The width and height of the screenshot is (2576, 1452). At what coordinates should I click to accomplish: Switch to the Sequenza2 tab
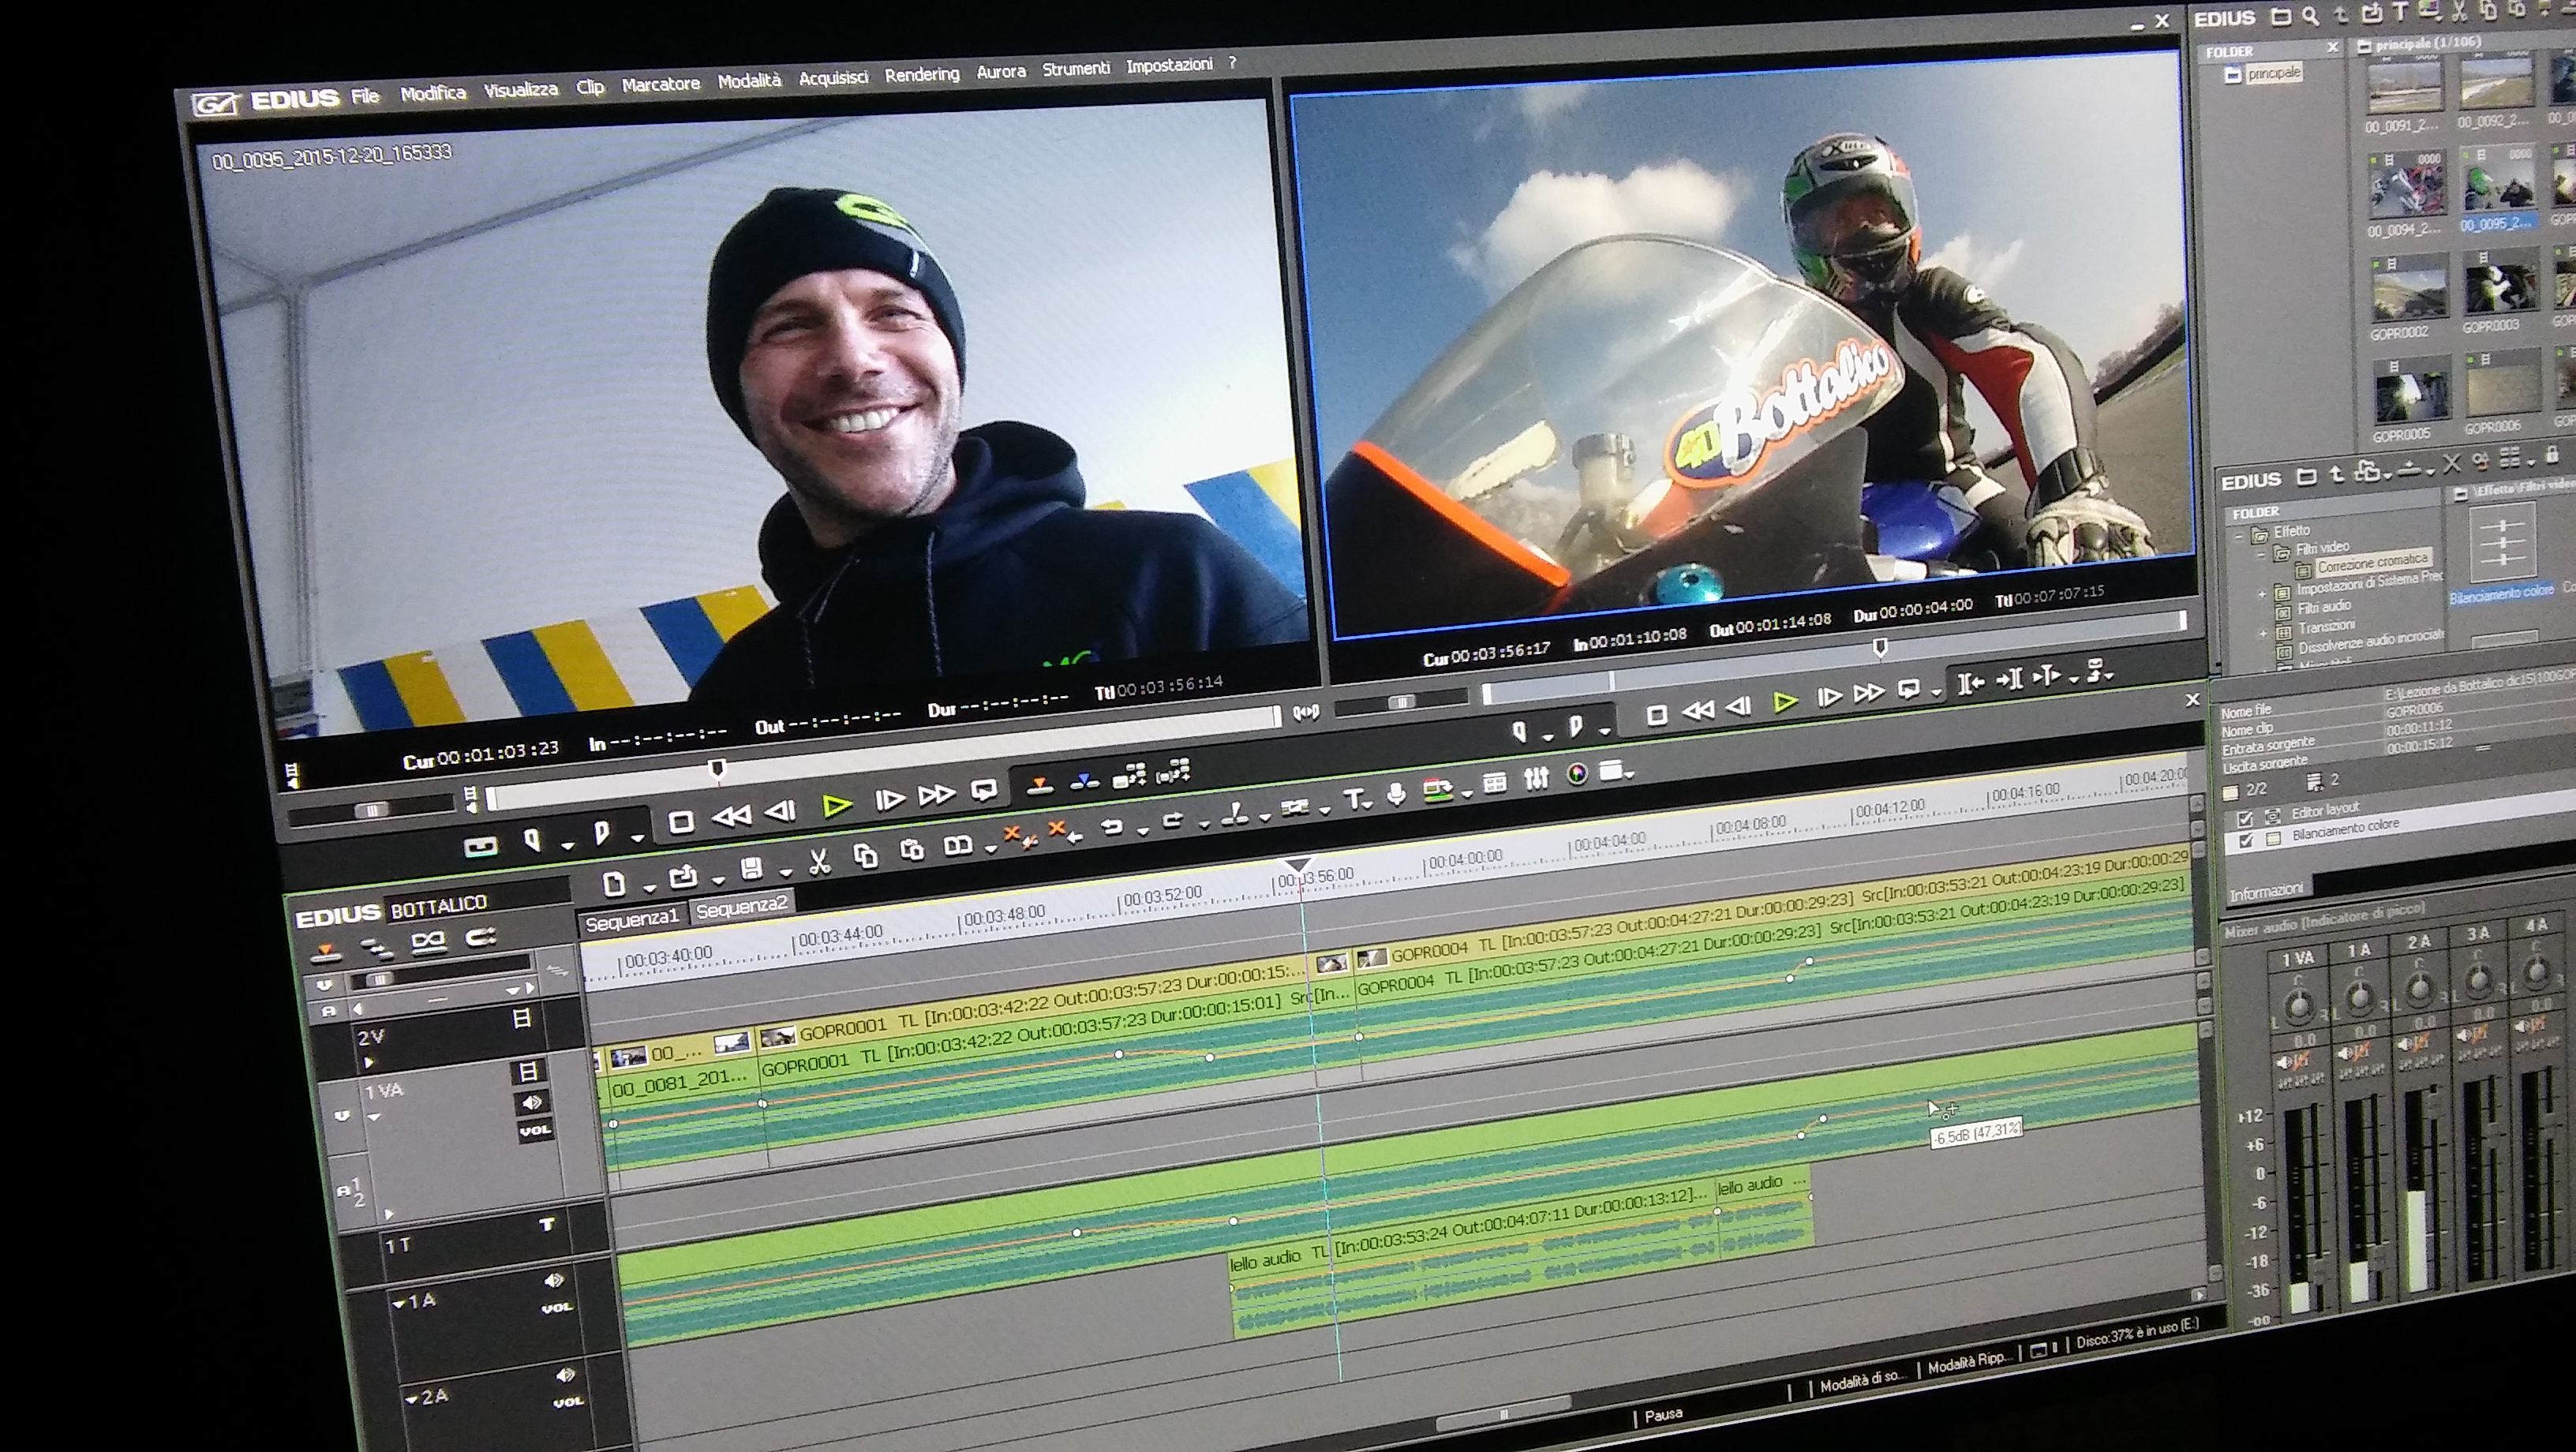741,908
